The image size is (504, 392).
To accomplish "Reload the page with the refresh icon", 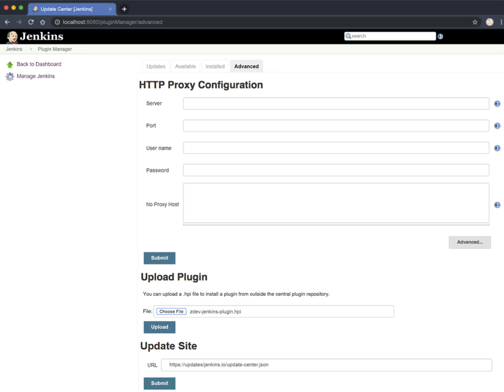I will point(31,22).
